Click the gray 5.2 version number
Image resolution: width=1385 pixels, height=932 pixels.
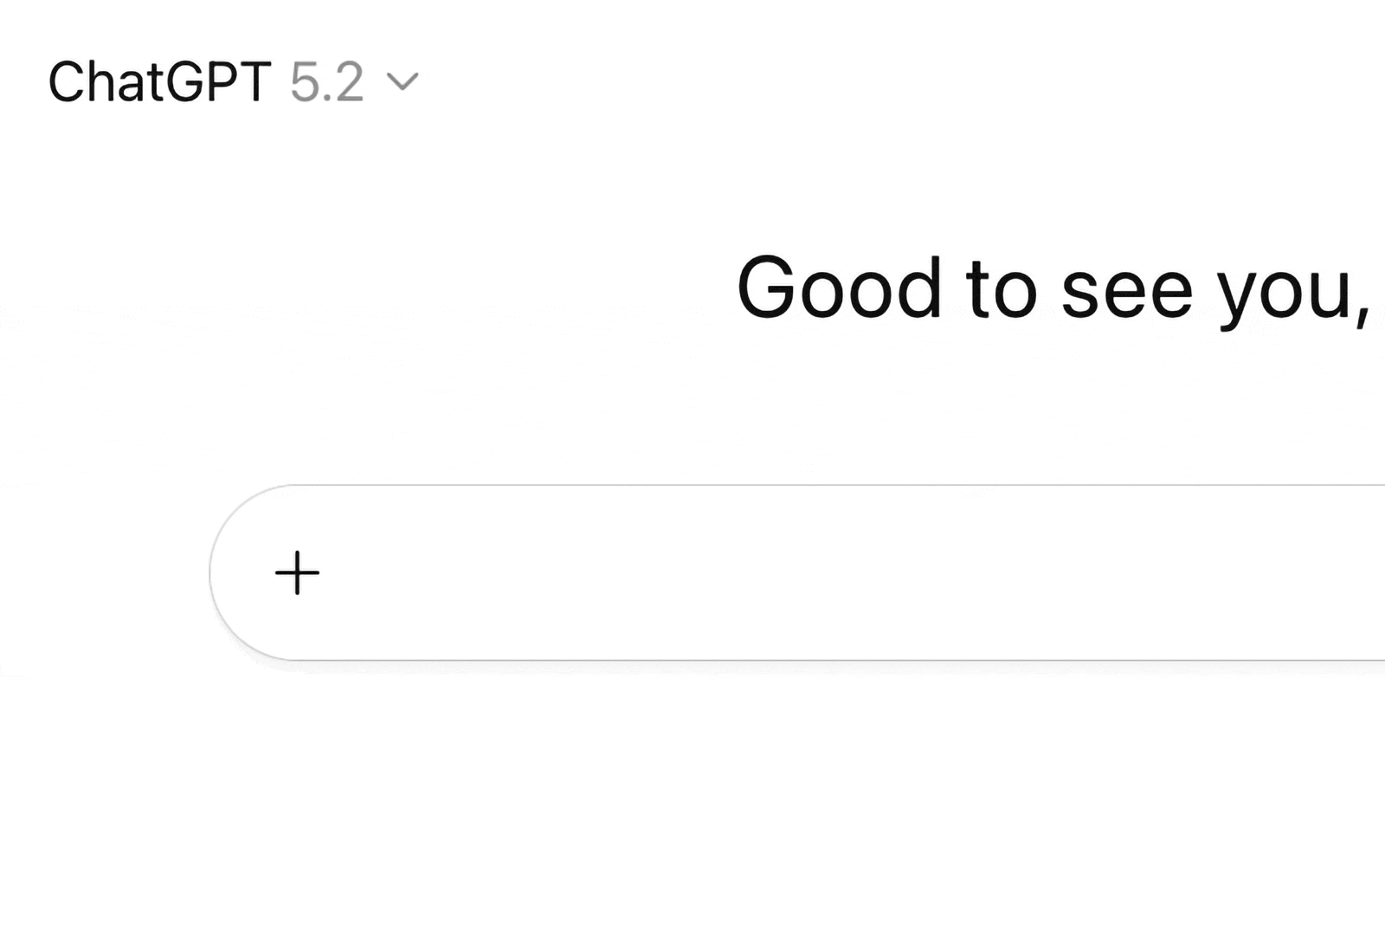(x=326, y=82)
